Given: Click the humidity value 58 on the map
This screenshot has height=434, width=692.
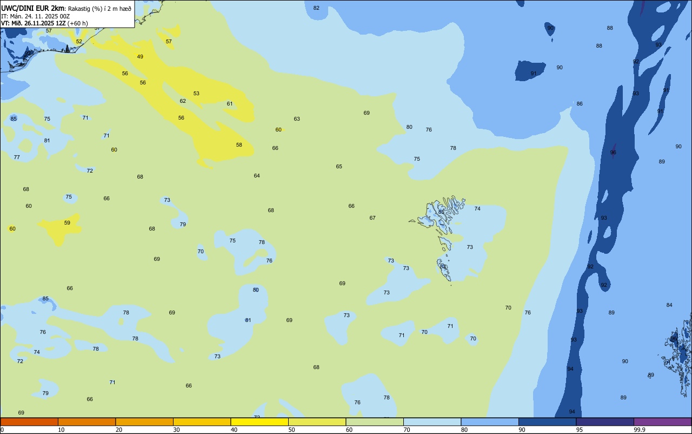Looking at the screenshot, I should point(239,145).
